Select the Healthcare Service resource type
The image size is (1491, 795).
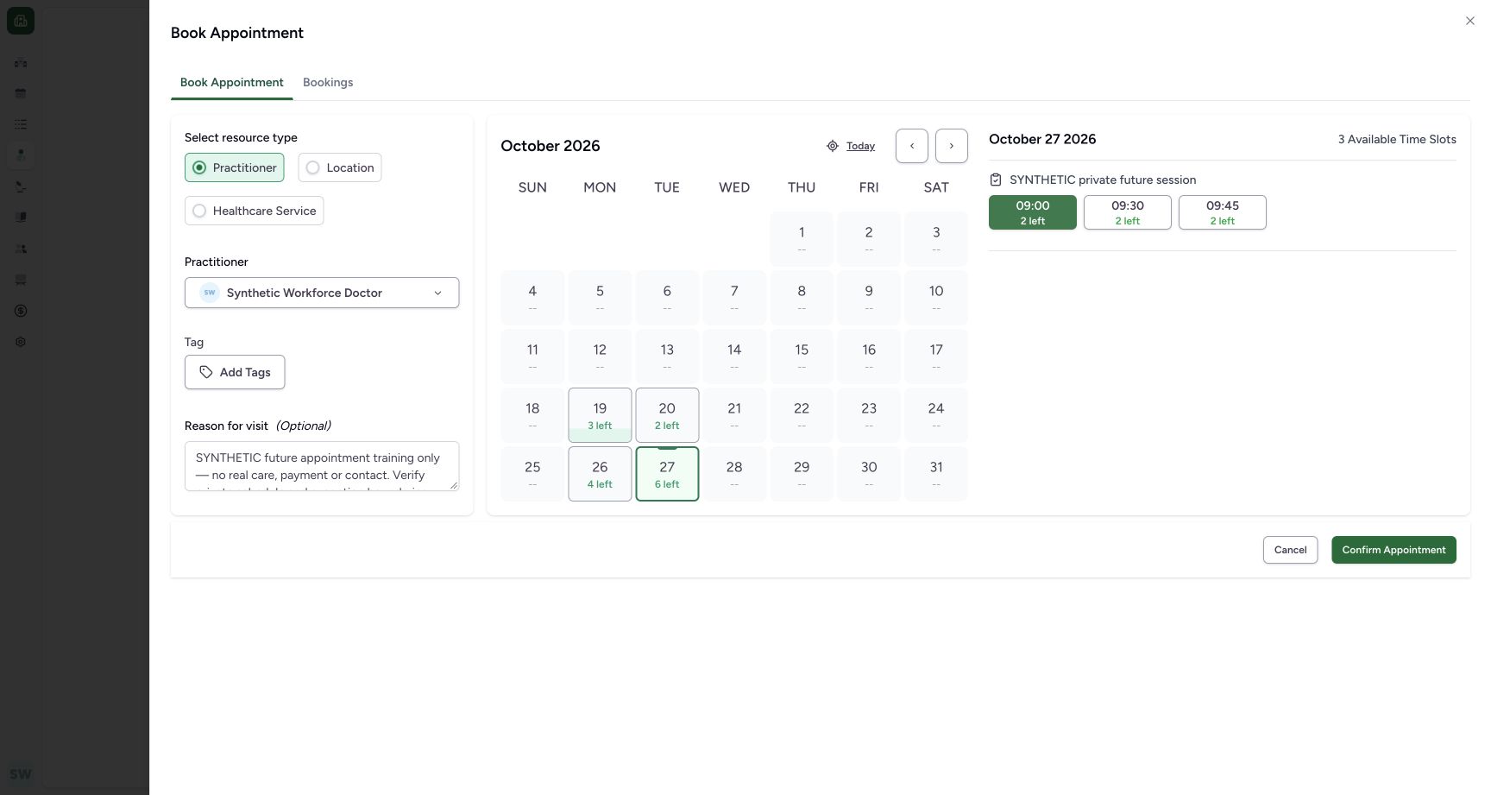pos(254,211)
